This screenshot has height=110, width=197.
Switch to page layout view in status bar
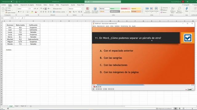click(180, 108)
